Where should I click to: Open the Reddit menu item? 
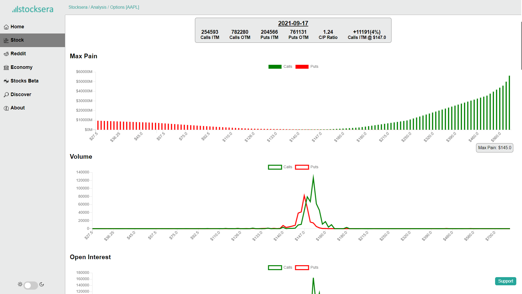[x=18, y=54]
